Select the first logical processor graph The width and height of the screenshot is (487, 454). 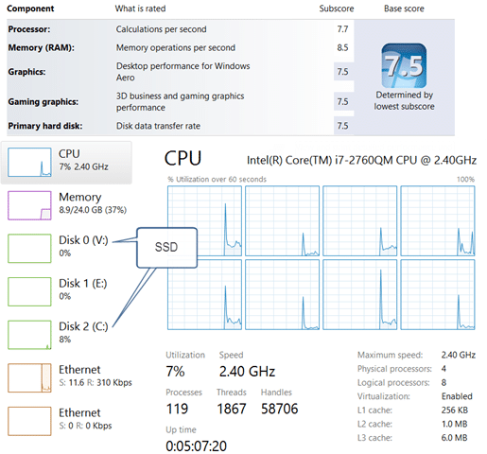pyautogui.click(x=204, y=220)
